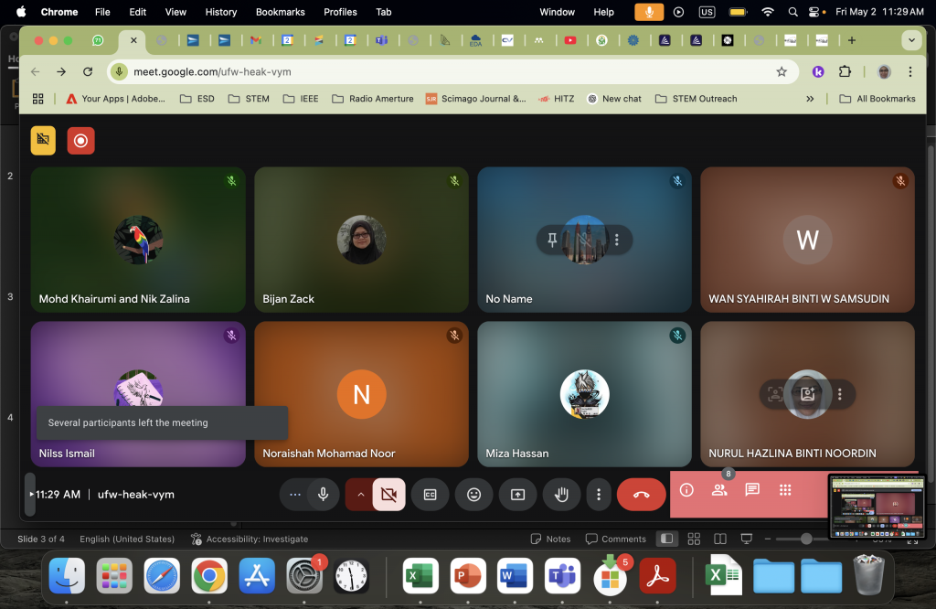The width and height of the screenshot is (936, 609).
Task: Raise your hand in the meeting
Action: 561,495
